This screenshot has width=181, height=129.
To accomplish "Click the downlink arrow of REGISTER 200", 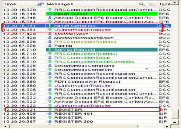I will click(x=50, y=121).
